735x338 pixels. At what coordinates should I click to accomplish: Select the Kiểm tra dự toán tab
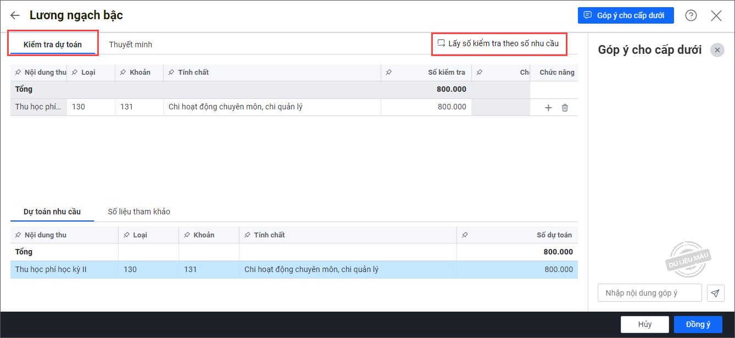tap(53, 45)
